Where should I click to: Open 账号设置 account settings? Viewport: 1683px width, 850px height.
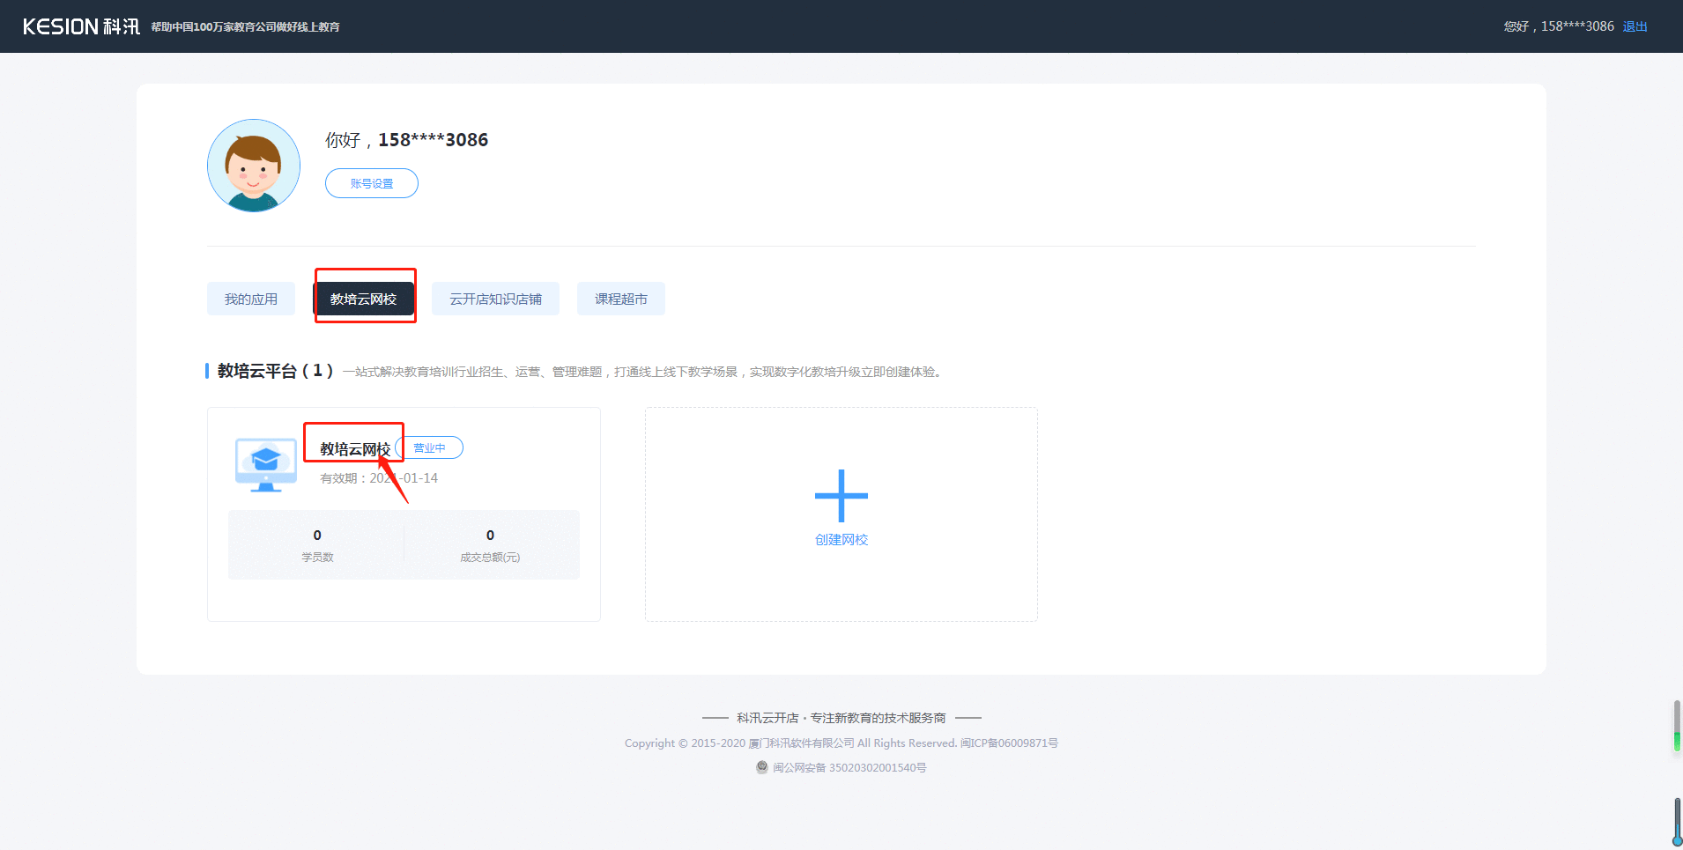(x=372, y=183)
